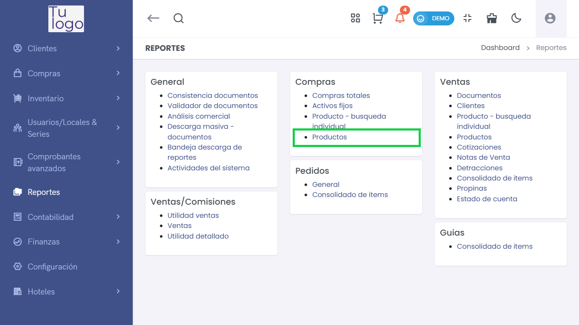
Task: Click the Clientes sidebar icon
Action: tap(17, 48)
